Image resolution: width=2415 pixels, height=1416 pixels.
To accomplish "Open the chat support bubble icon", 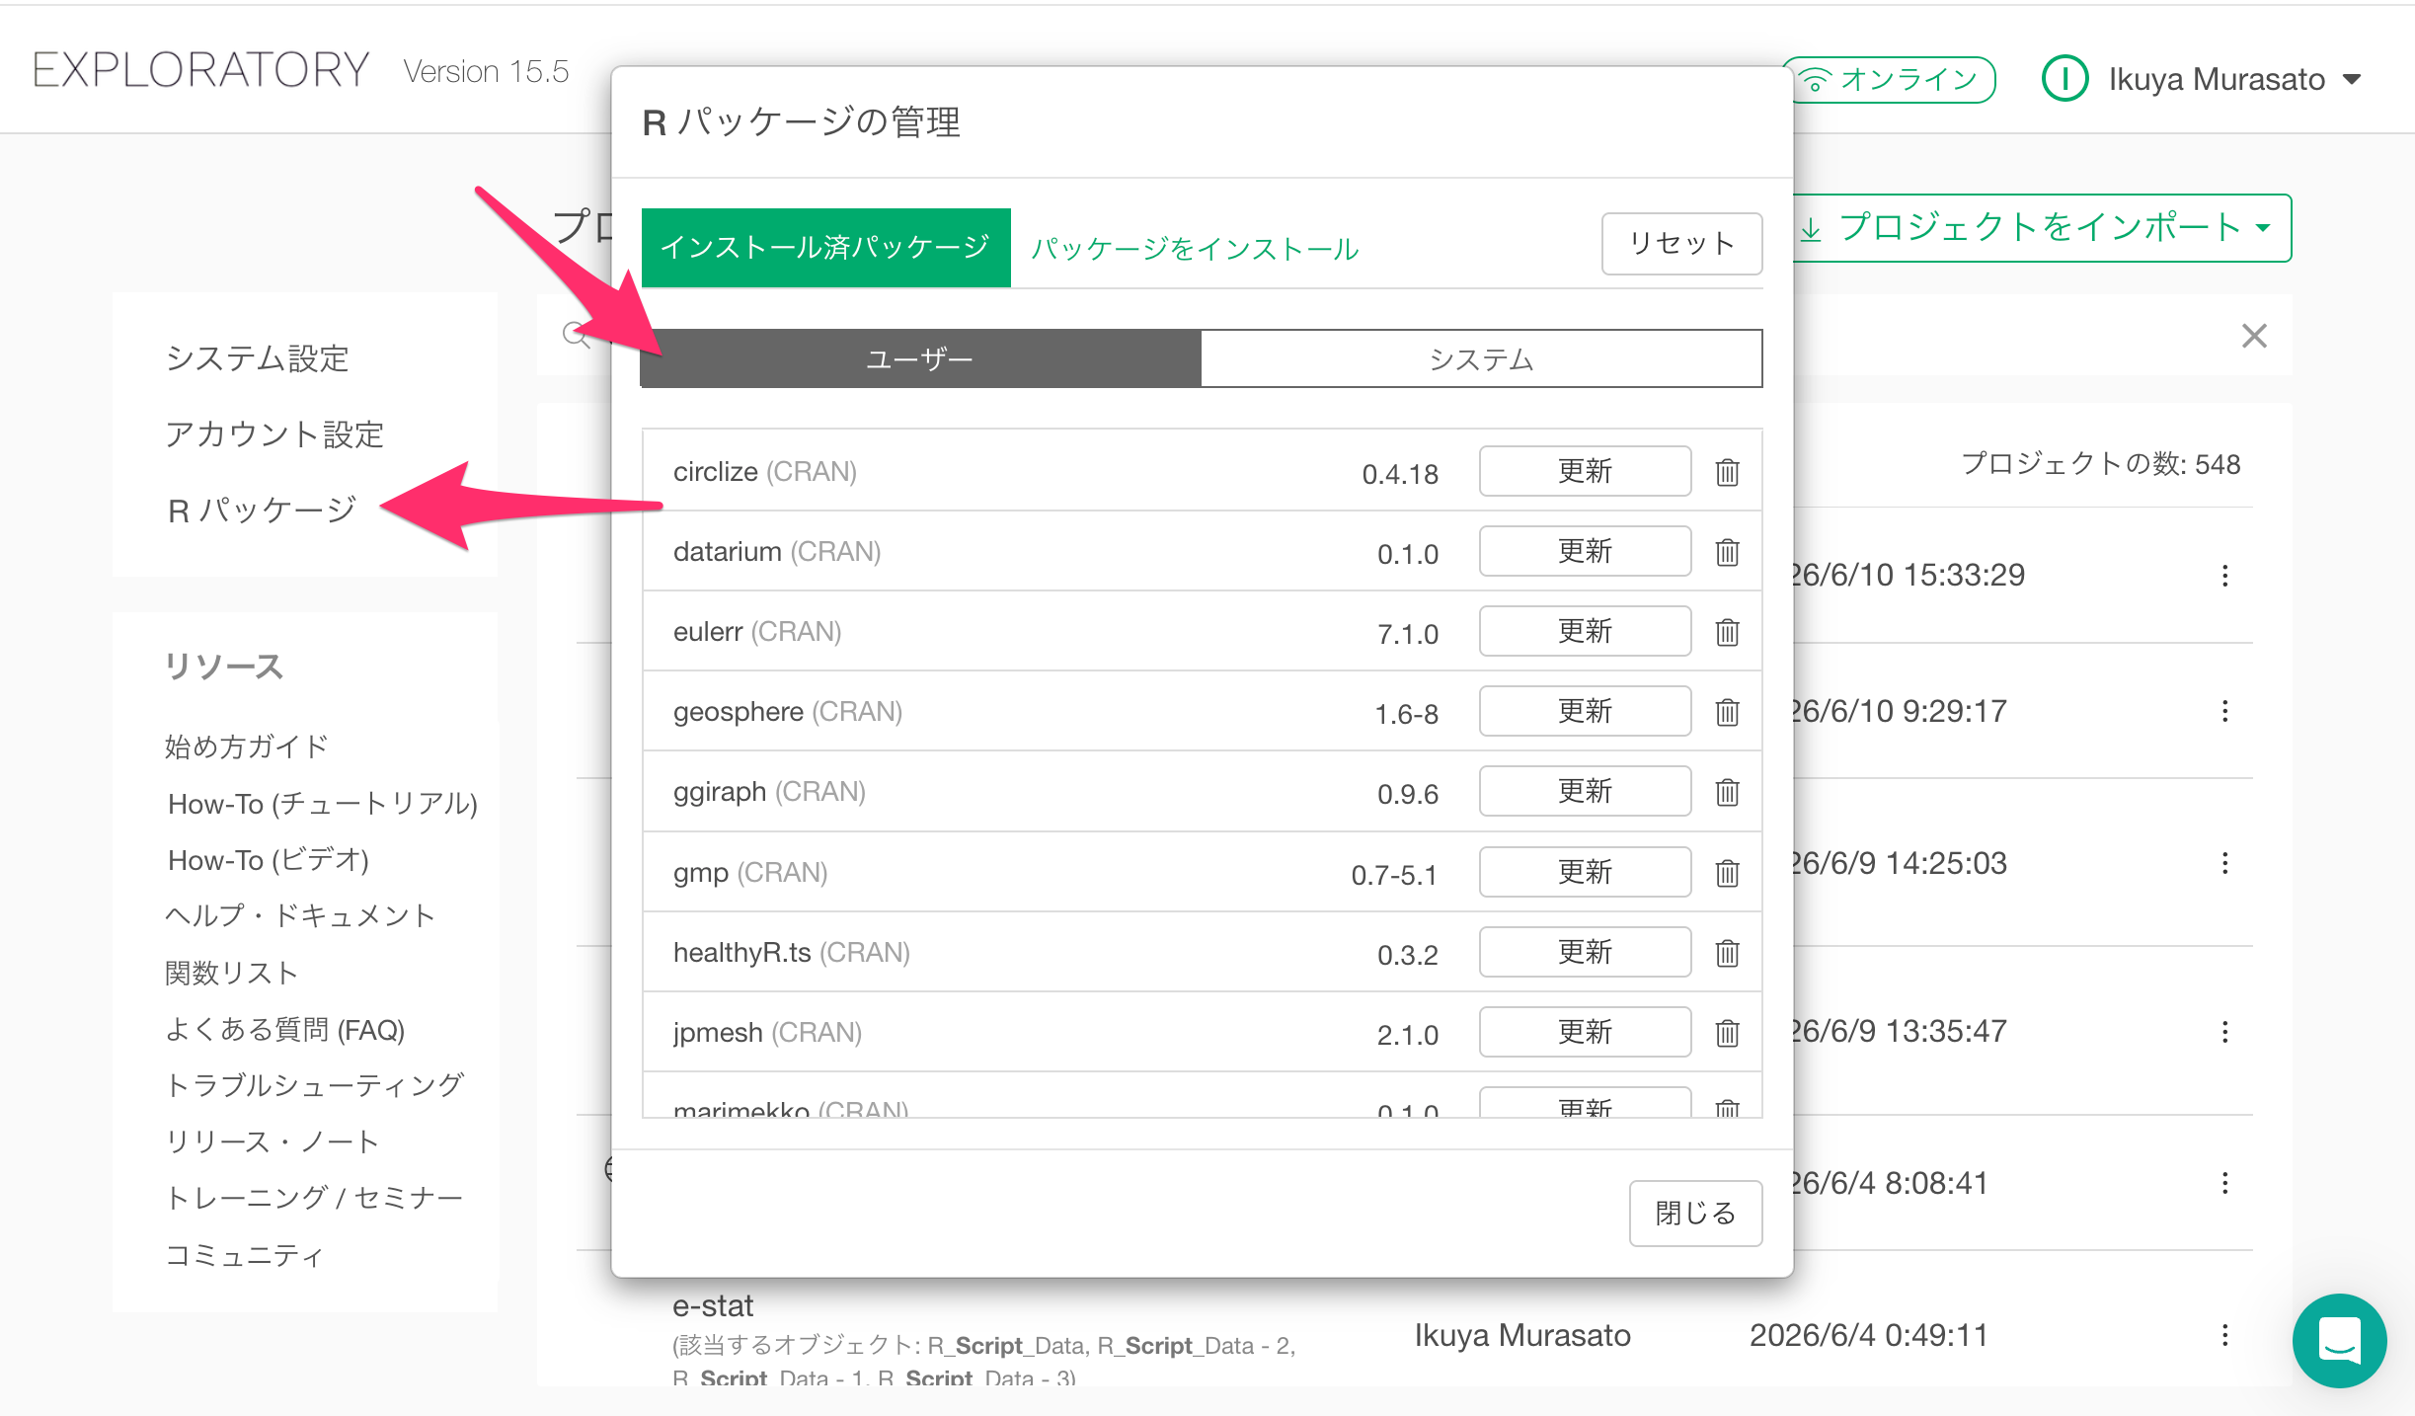I will click(x=2339, y=1340).
